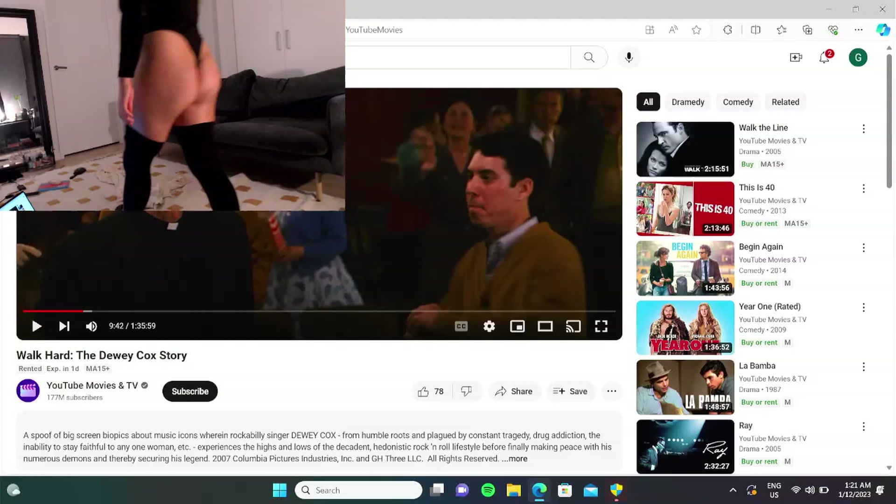Open options menu for This Is 40
The image size is (896, 504).
click(x=863, y=189)
